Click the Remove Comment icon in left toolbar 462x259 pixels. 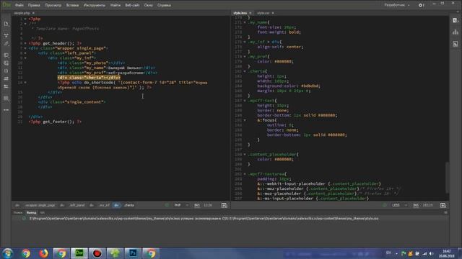point(6,86)
